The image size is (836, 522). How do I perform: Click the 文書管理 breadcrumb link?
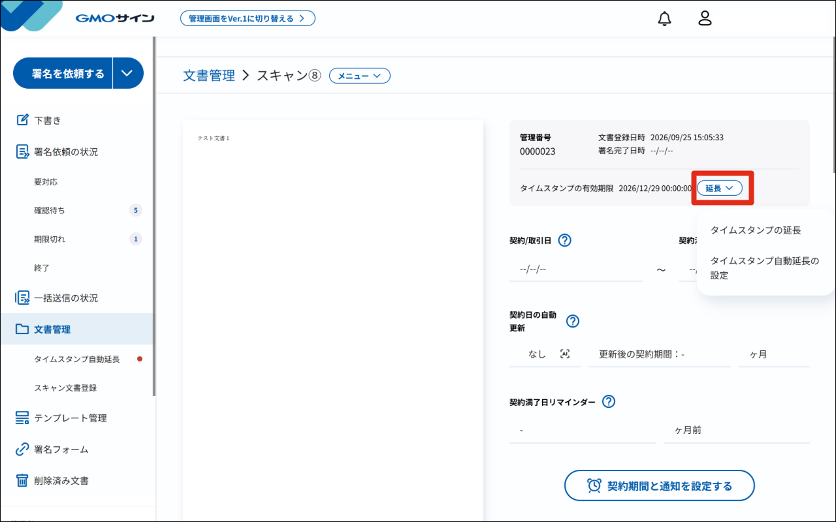209,76
